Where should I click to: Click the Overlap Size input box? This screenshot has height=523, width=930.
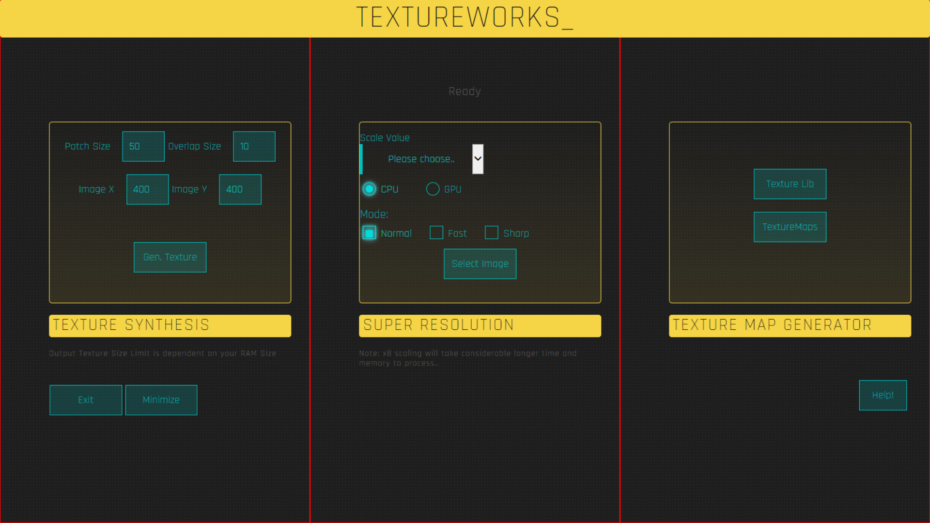[x=254, y=146]
